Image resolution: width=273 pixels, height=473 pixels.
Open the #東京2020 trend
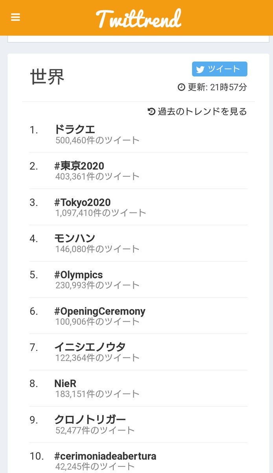tap(79, 166)
